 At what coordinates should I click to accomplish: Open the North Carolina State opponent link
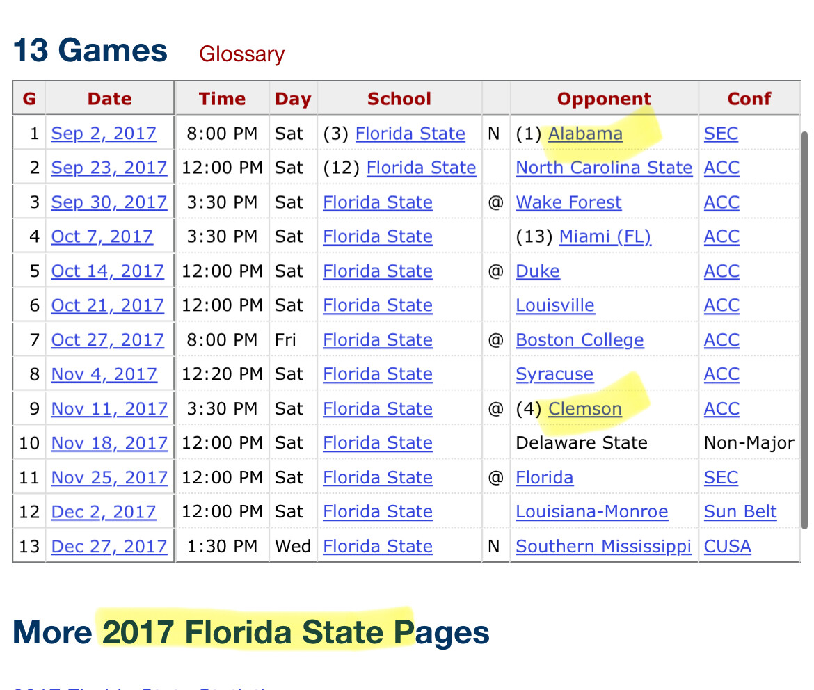tap(604, 168)
